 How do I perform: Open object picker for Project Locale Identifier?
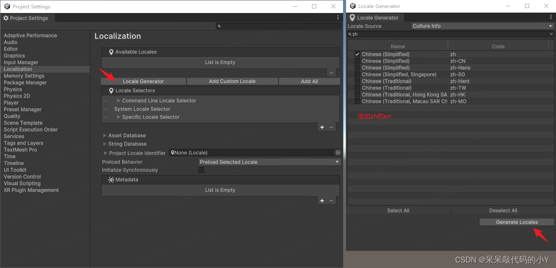click(338, 153)
